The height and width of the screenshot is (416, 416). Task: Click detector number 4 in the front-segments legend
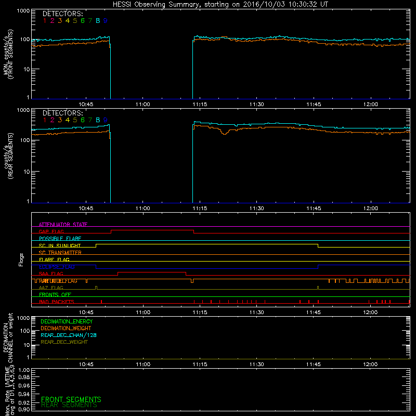pyautogui.click(x=68, y=21)
